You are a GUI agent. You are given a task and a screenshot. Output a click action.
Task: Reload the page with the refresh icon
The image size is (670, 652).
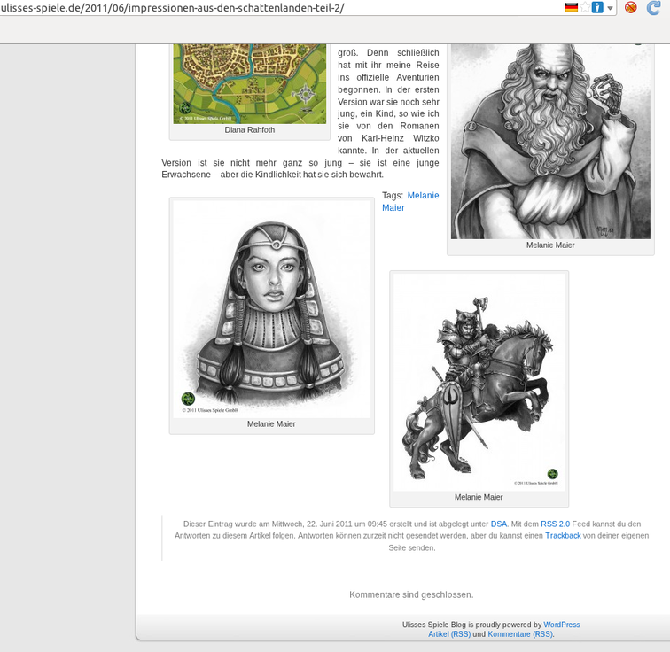point(654,8)
